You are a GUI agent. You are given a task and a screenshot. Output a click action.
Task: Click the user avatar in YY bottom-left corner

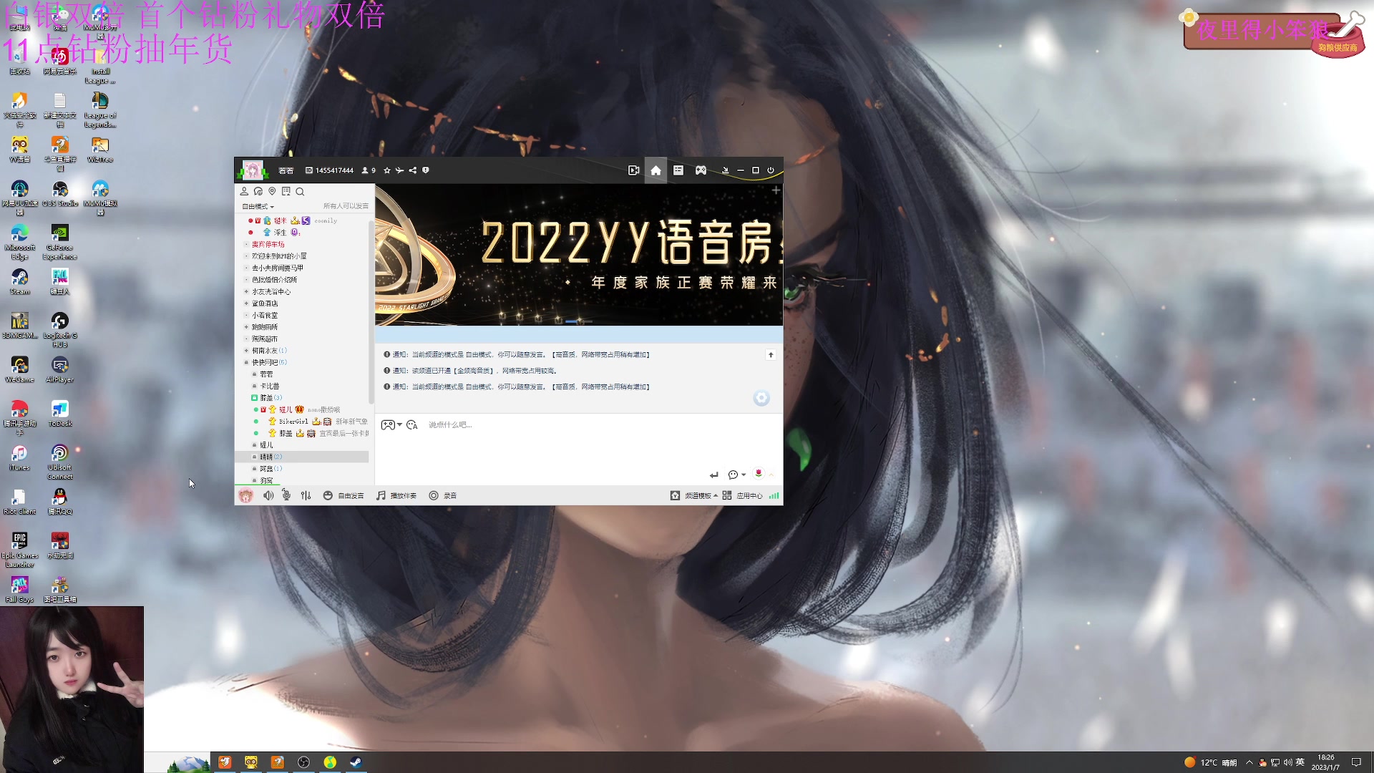245,495
